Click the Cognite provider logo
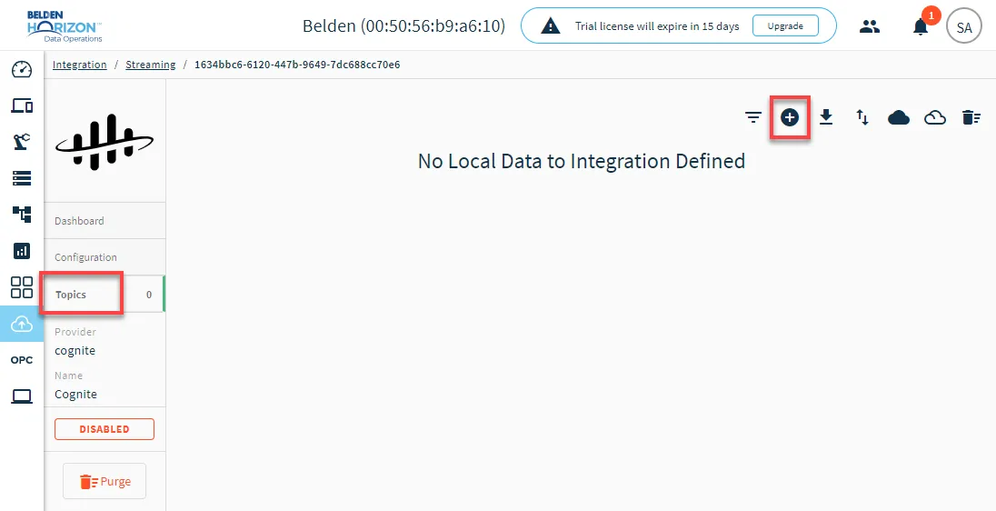The image size is (996, 511). pos(105,143)
